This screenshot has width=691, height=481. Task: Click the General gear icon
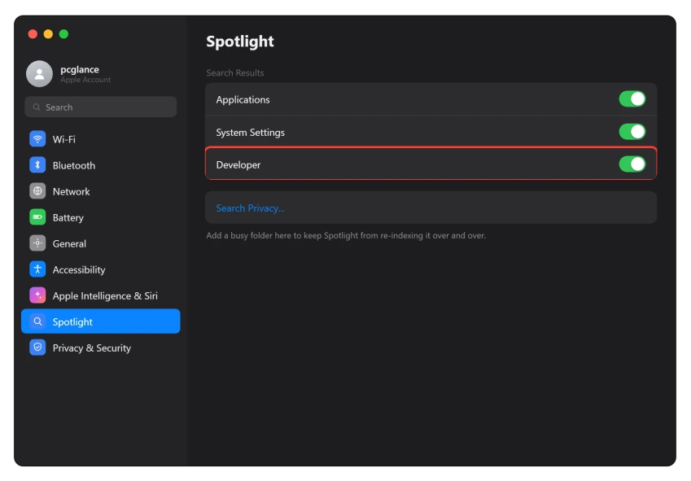point(37,243)
